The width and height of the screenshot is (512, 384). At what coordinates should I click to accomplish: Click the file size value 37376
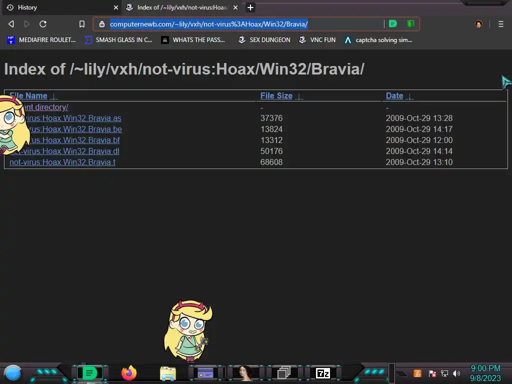click(x=271, y=118)
